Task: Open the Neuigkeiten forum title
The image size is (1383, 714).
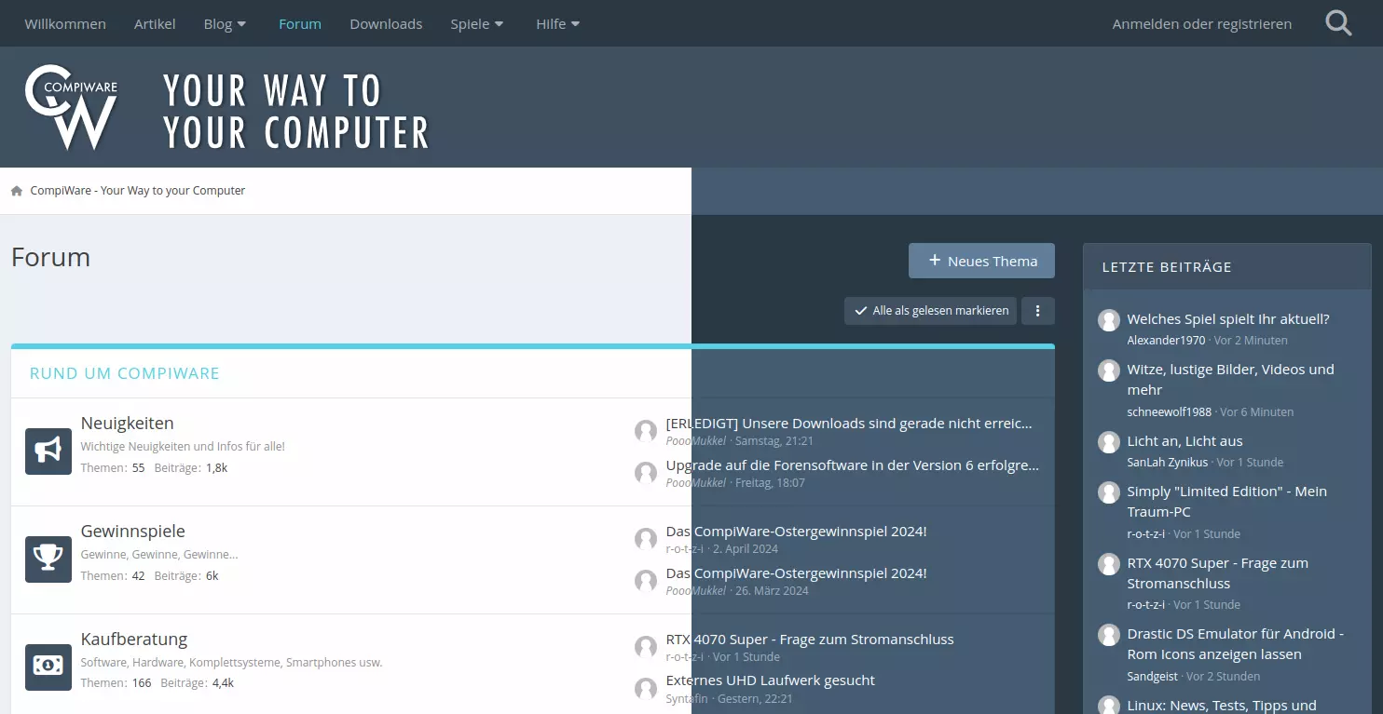Action: click(128, 424)
